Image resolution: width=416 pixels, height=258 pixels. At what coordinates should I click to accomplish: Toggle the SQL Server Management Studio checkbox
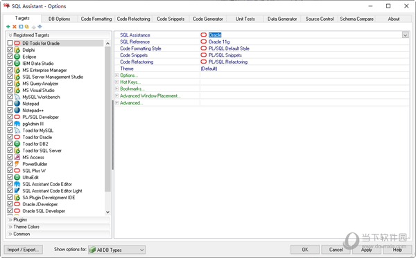[10, 77]
